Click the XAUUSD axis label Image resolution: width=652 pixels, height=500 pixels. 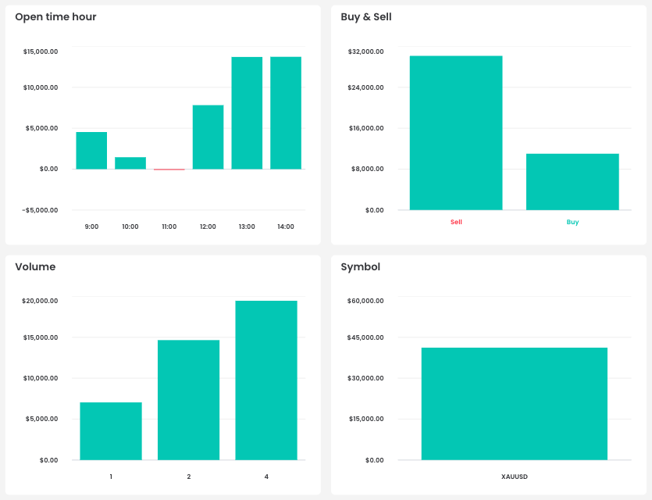515,477
